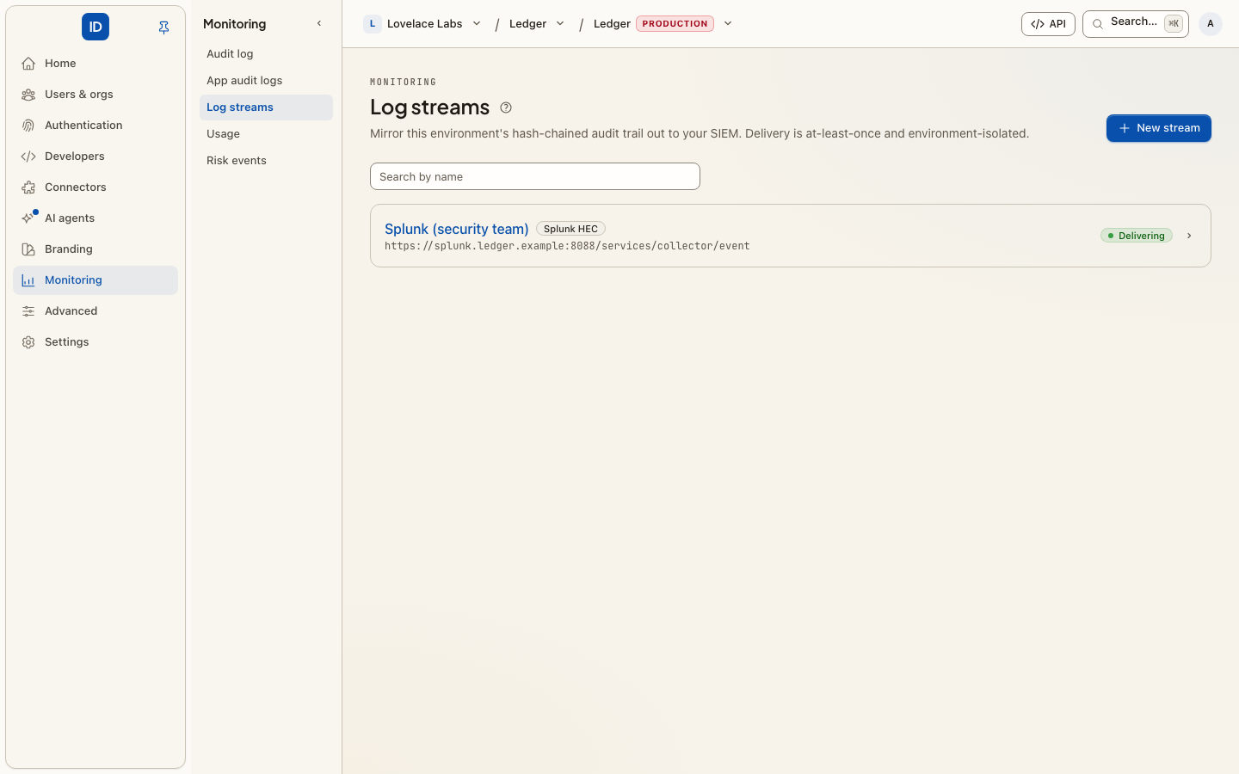Click the Monitoring chart icon
Screen dimensions: 1239x774
point(28,280)
